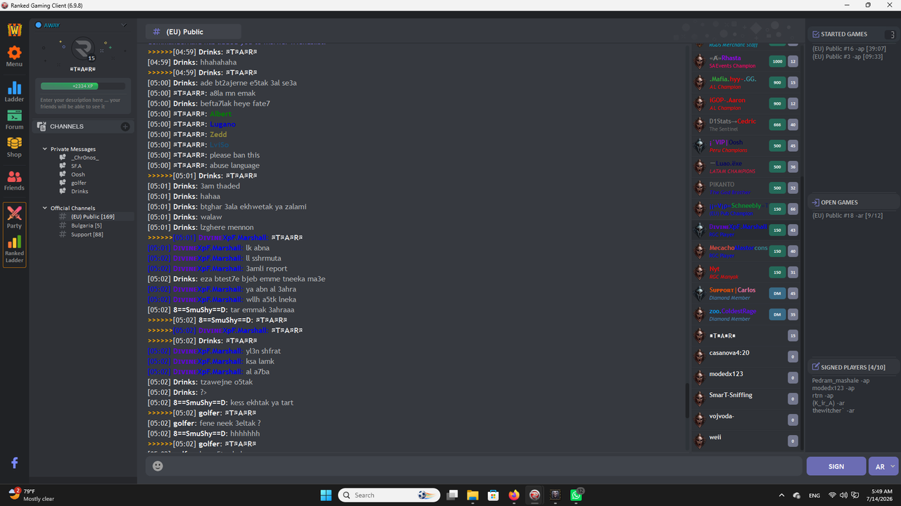Click the avatar next to PIKANTO

point(699,188)
